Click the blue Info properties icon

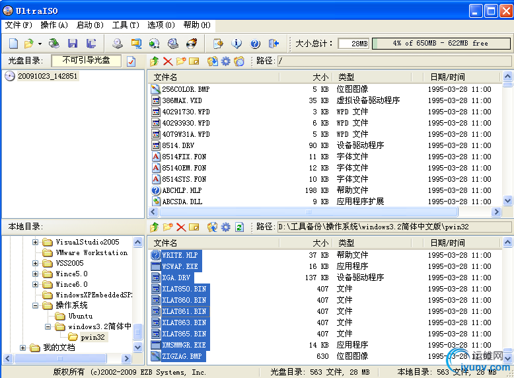click(x=237, y=43)
